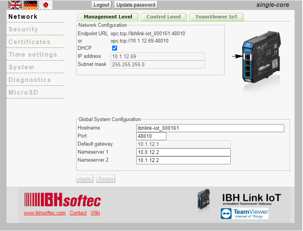
Task: Disable the DHCP checkbox
Action: tap(114, 48)
